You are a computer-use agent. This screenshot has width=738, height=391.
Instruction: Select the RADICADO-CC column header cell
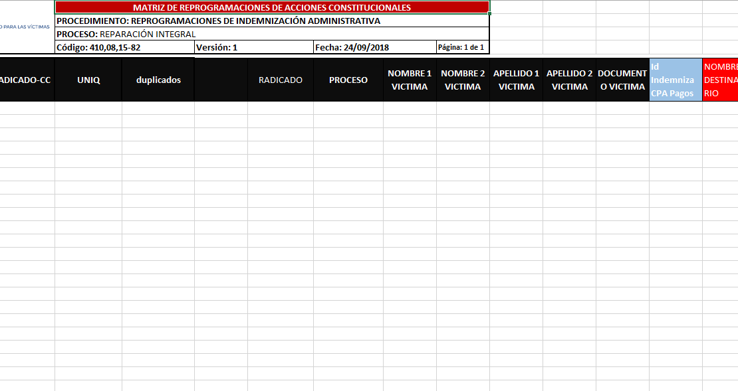27,80
